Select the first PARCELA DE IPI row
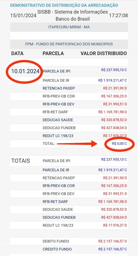The width and height of the screenshot is (138, 256). click(69, 71)
